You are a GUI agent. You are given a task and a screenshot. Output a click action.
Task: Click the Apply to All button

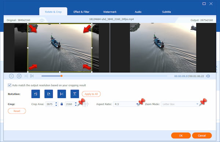pos(91,94)
